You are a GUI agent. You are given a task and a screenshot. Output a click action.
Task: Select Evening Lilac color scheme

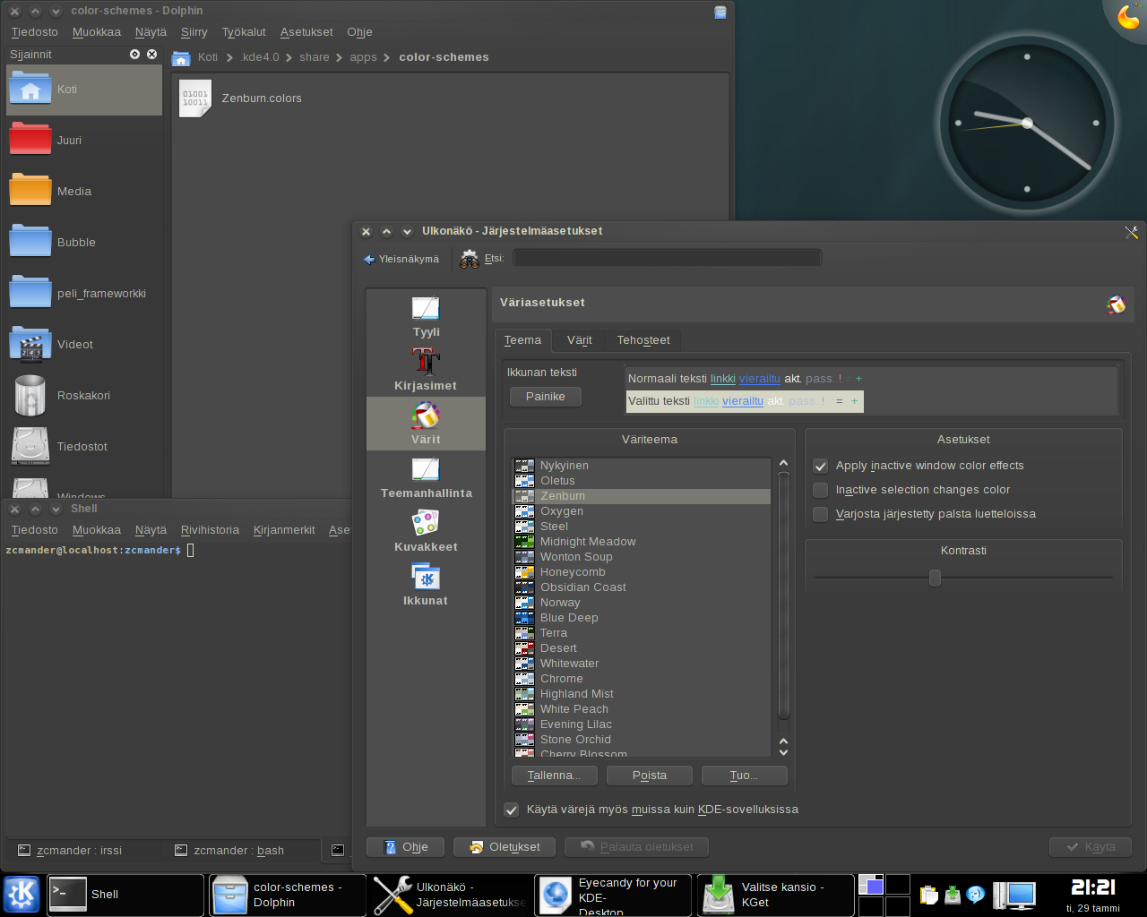coord(642,724)
